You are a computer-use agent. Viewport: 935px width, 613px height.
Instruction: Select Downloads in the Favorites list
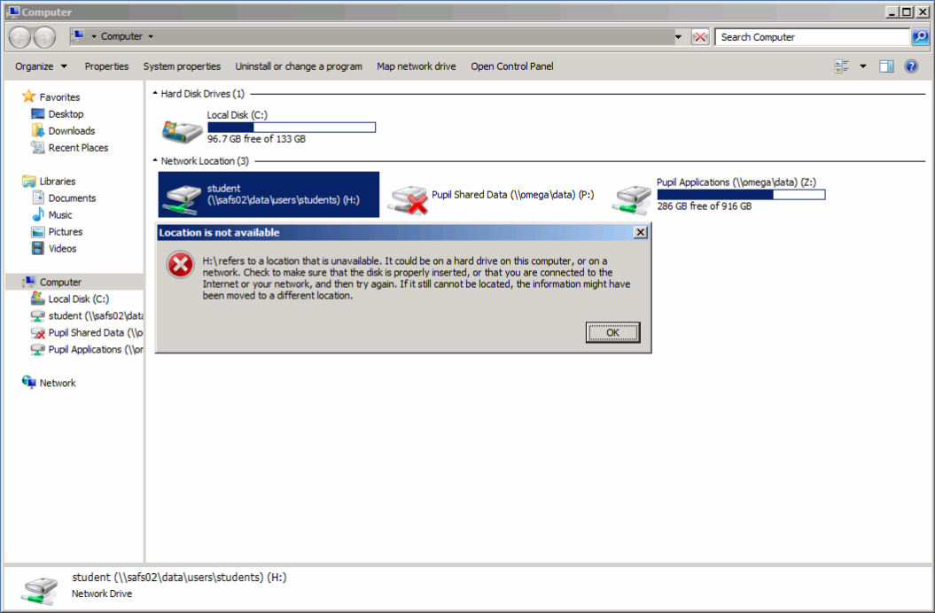pyautogui.click(x=72, y=130)
